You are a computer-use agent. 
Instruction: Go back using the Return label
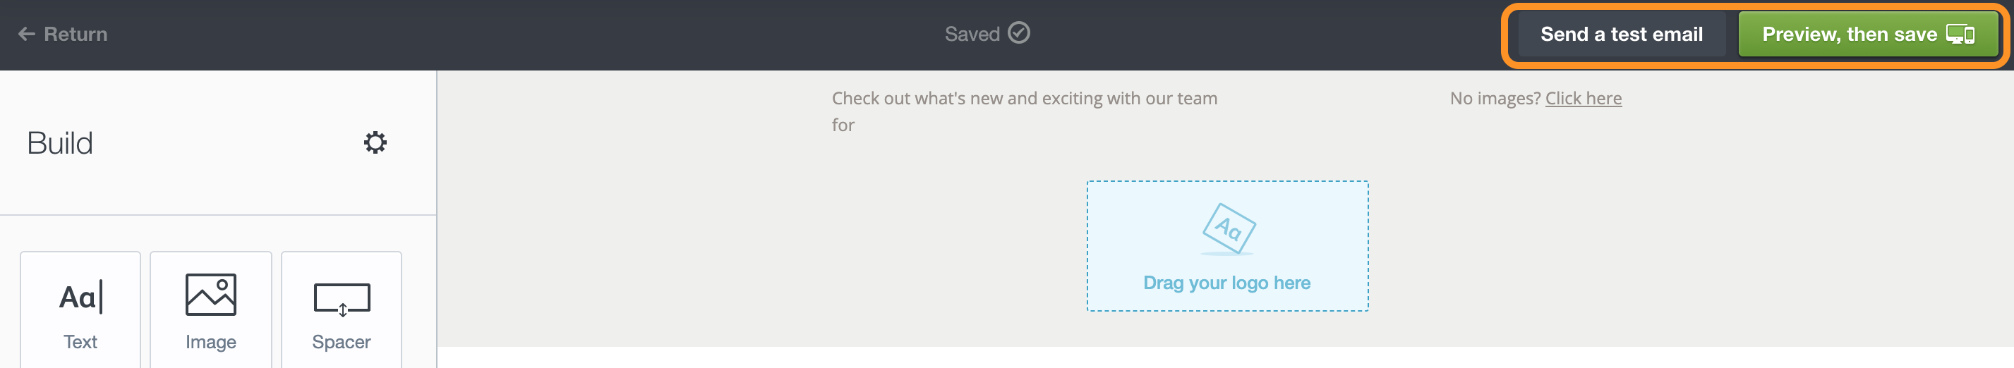pos(75,34)
